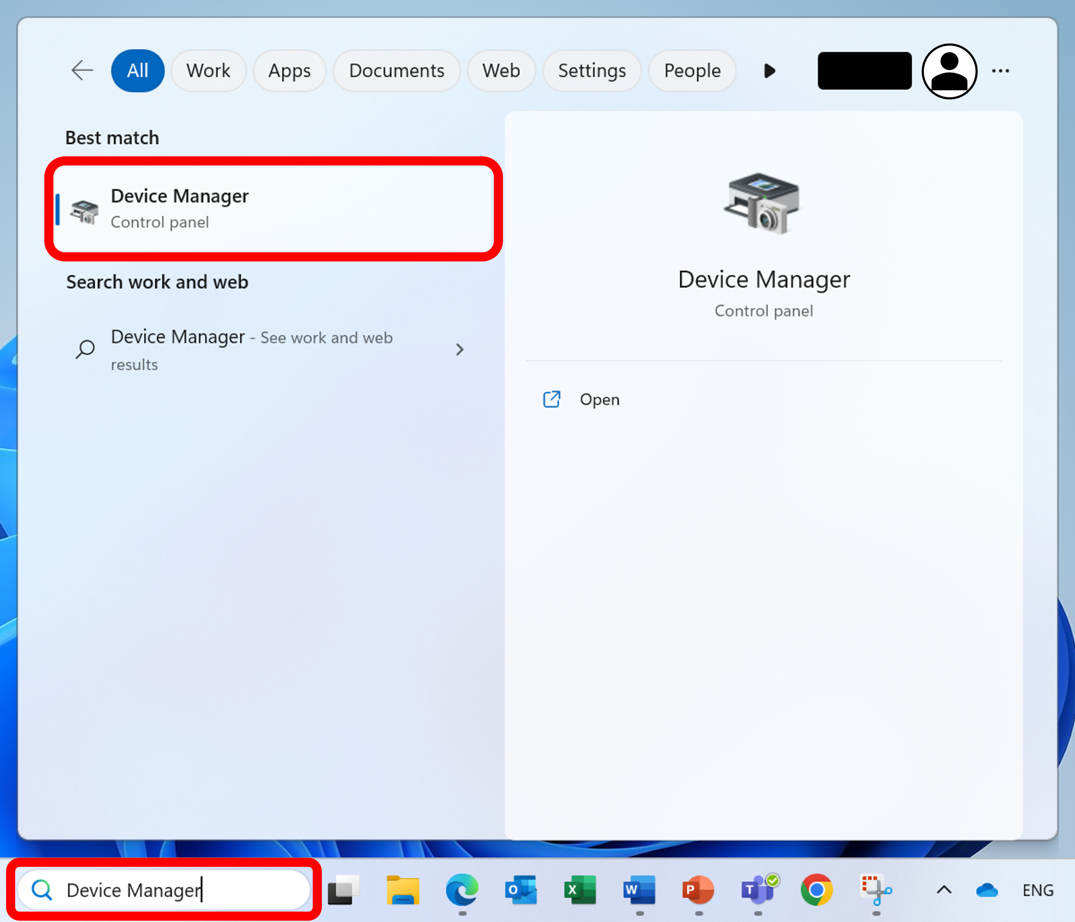The image size is (1075, 922).
Task: Launch Microsoft Edge from the taskbar
Action: (x=462, y=890)
